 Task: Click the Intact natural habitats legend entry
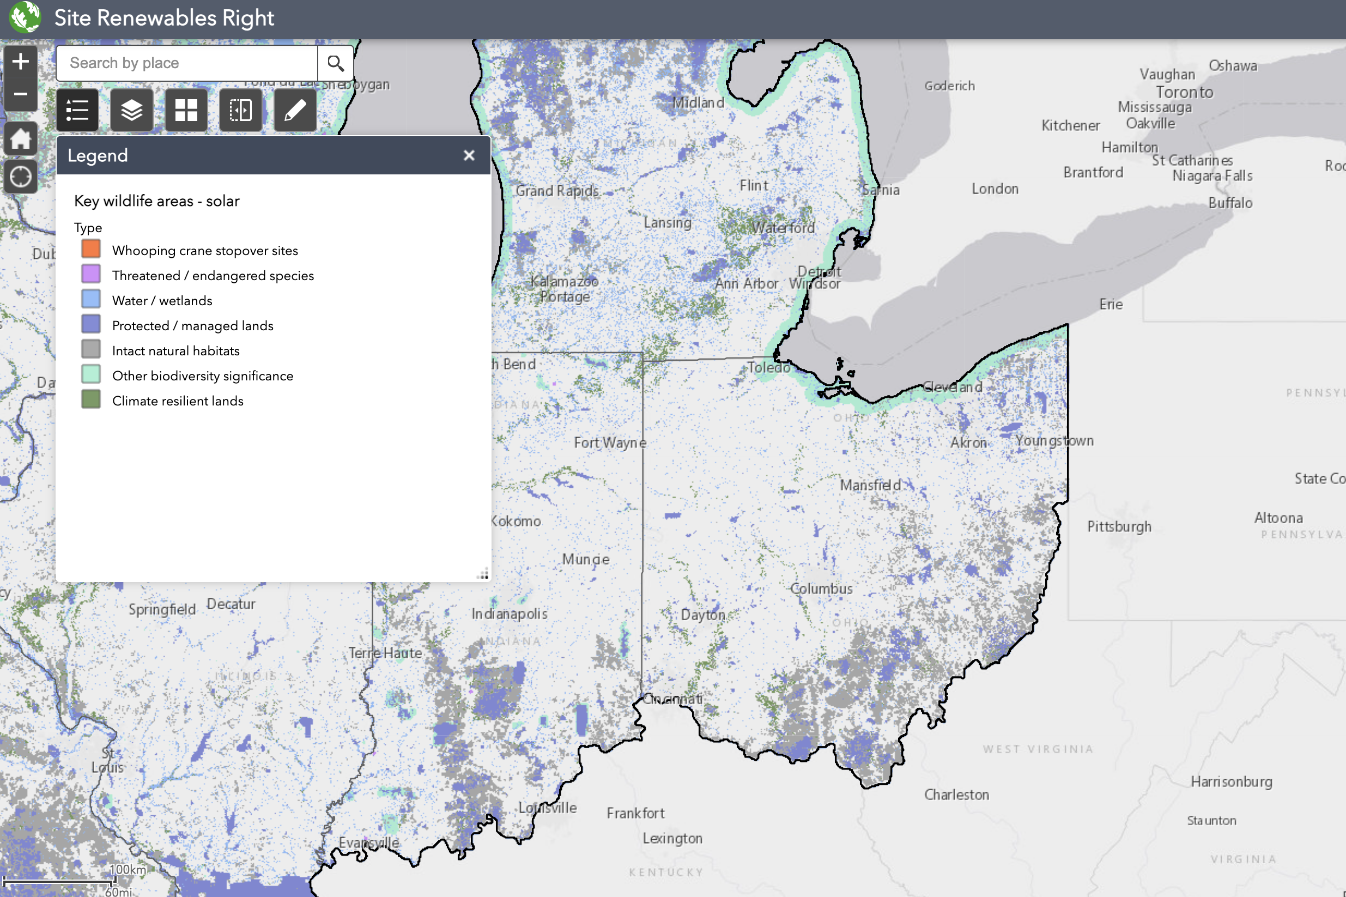point(175,350)
